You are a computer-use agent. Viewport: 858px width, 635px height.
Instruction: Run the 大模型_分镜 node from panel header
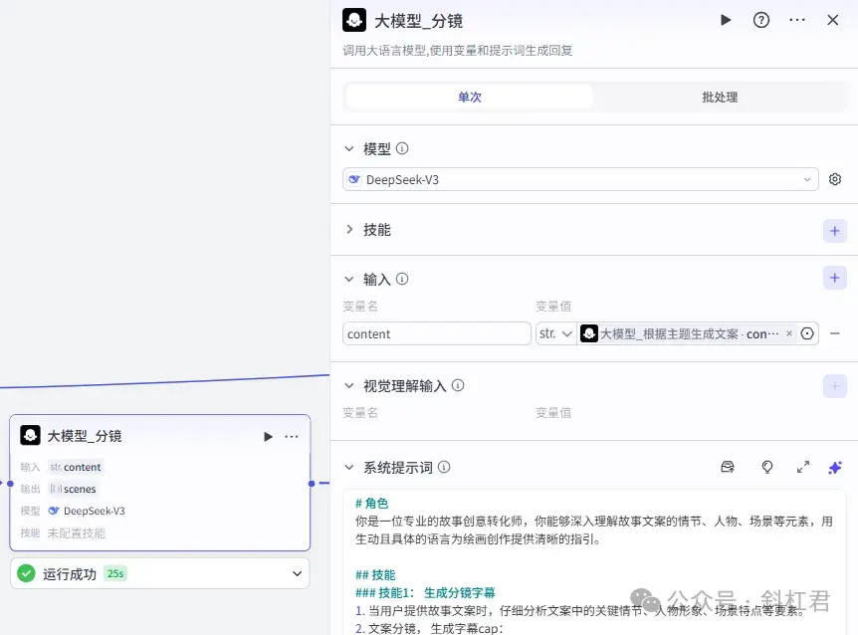coord(726,20)
